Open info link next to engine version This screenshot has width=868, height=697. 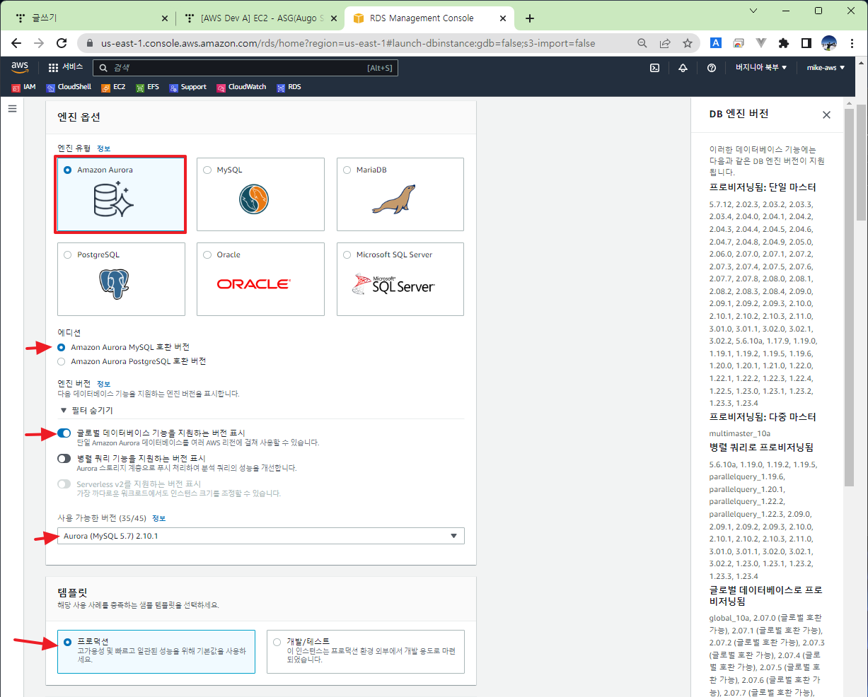point(104,383)
